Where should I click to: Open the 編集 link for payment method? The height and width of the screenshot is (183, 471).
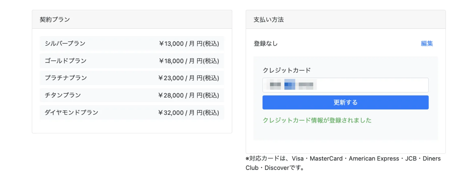tap(426, 43)
